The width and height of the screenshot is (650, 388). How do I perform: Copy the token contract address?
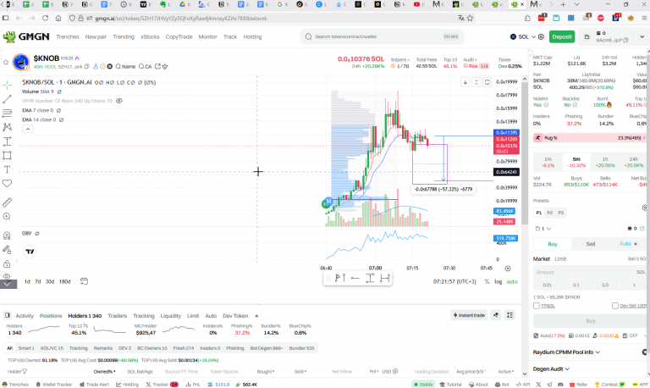point(86,66)
